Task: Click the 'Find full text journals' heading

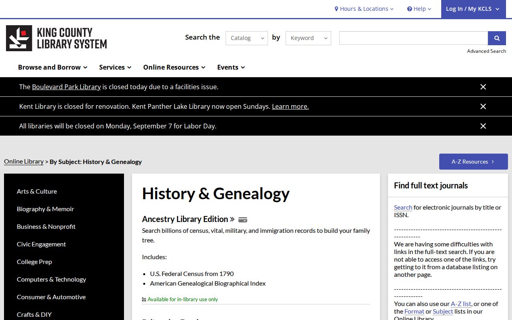Action: 431,186
